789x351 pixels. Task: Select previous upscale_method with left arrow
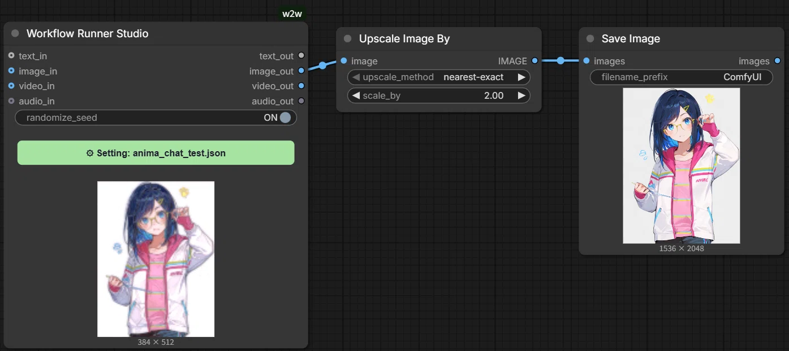click(x=356, y=77)
